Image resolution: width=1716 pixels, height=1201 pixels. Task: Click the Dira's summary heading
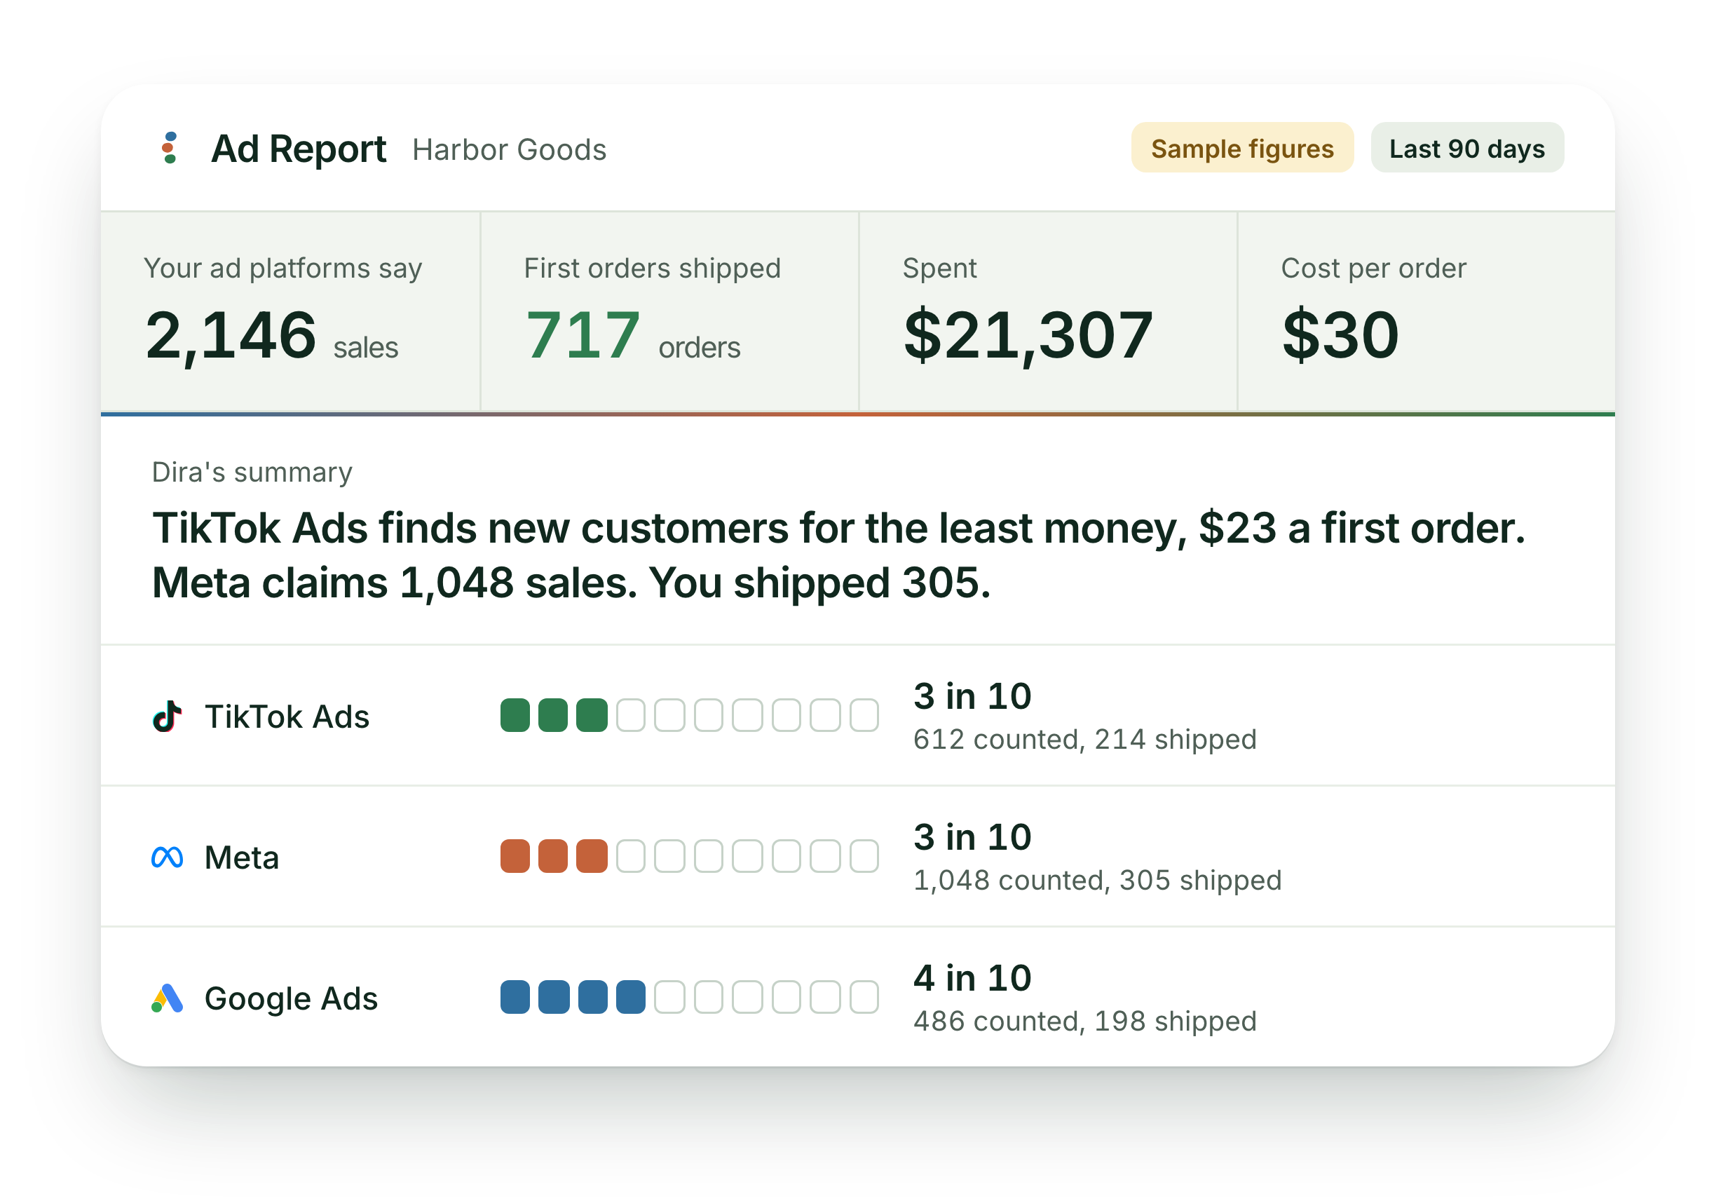[x=252, y=473]
